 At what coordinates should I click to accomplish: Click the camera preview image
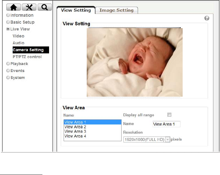135,62
